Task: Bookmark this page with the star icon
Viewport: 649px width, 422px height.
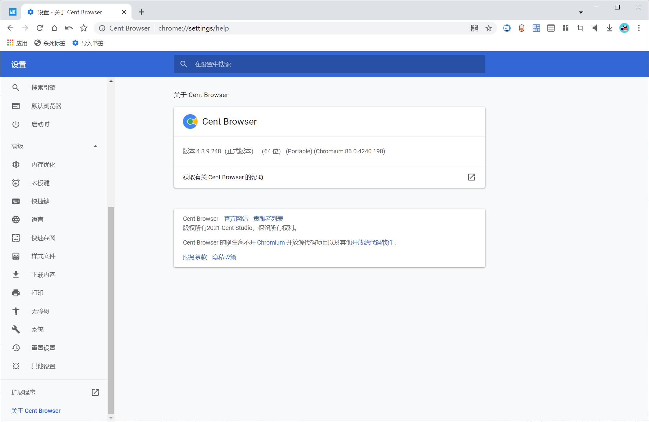Action: click(489, 28)
